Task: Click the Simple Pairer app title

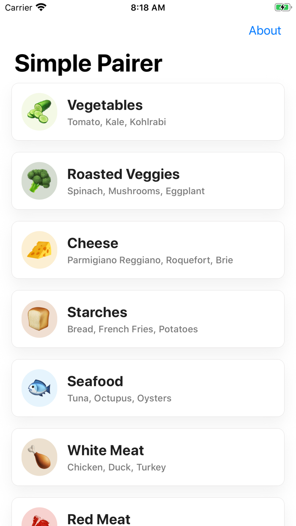Action: [88, 63]
